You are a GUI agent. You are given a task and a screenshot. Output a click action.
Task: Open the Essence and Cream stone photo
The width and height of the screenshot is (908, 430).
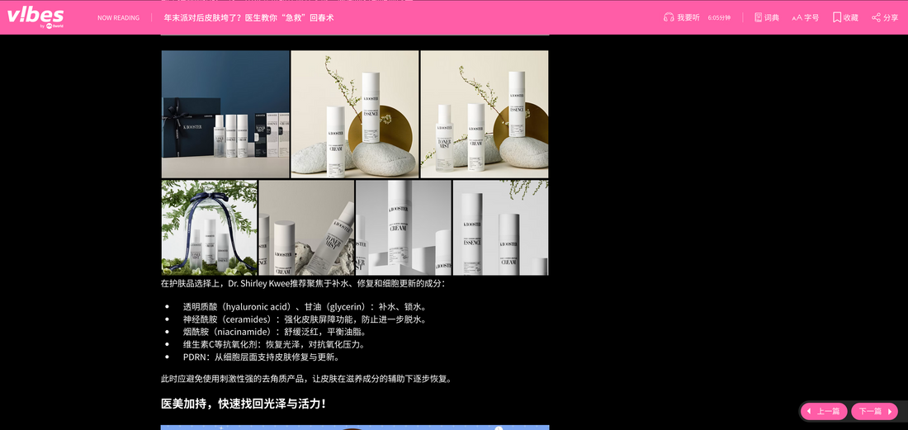(x=354, y=114)
